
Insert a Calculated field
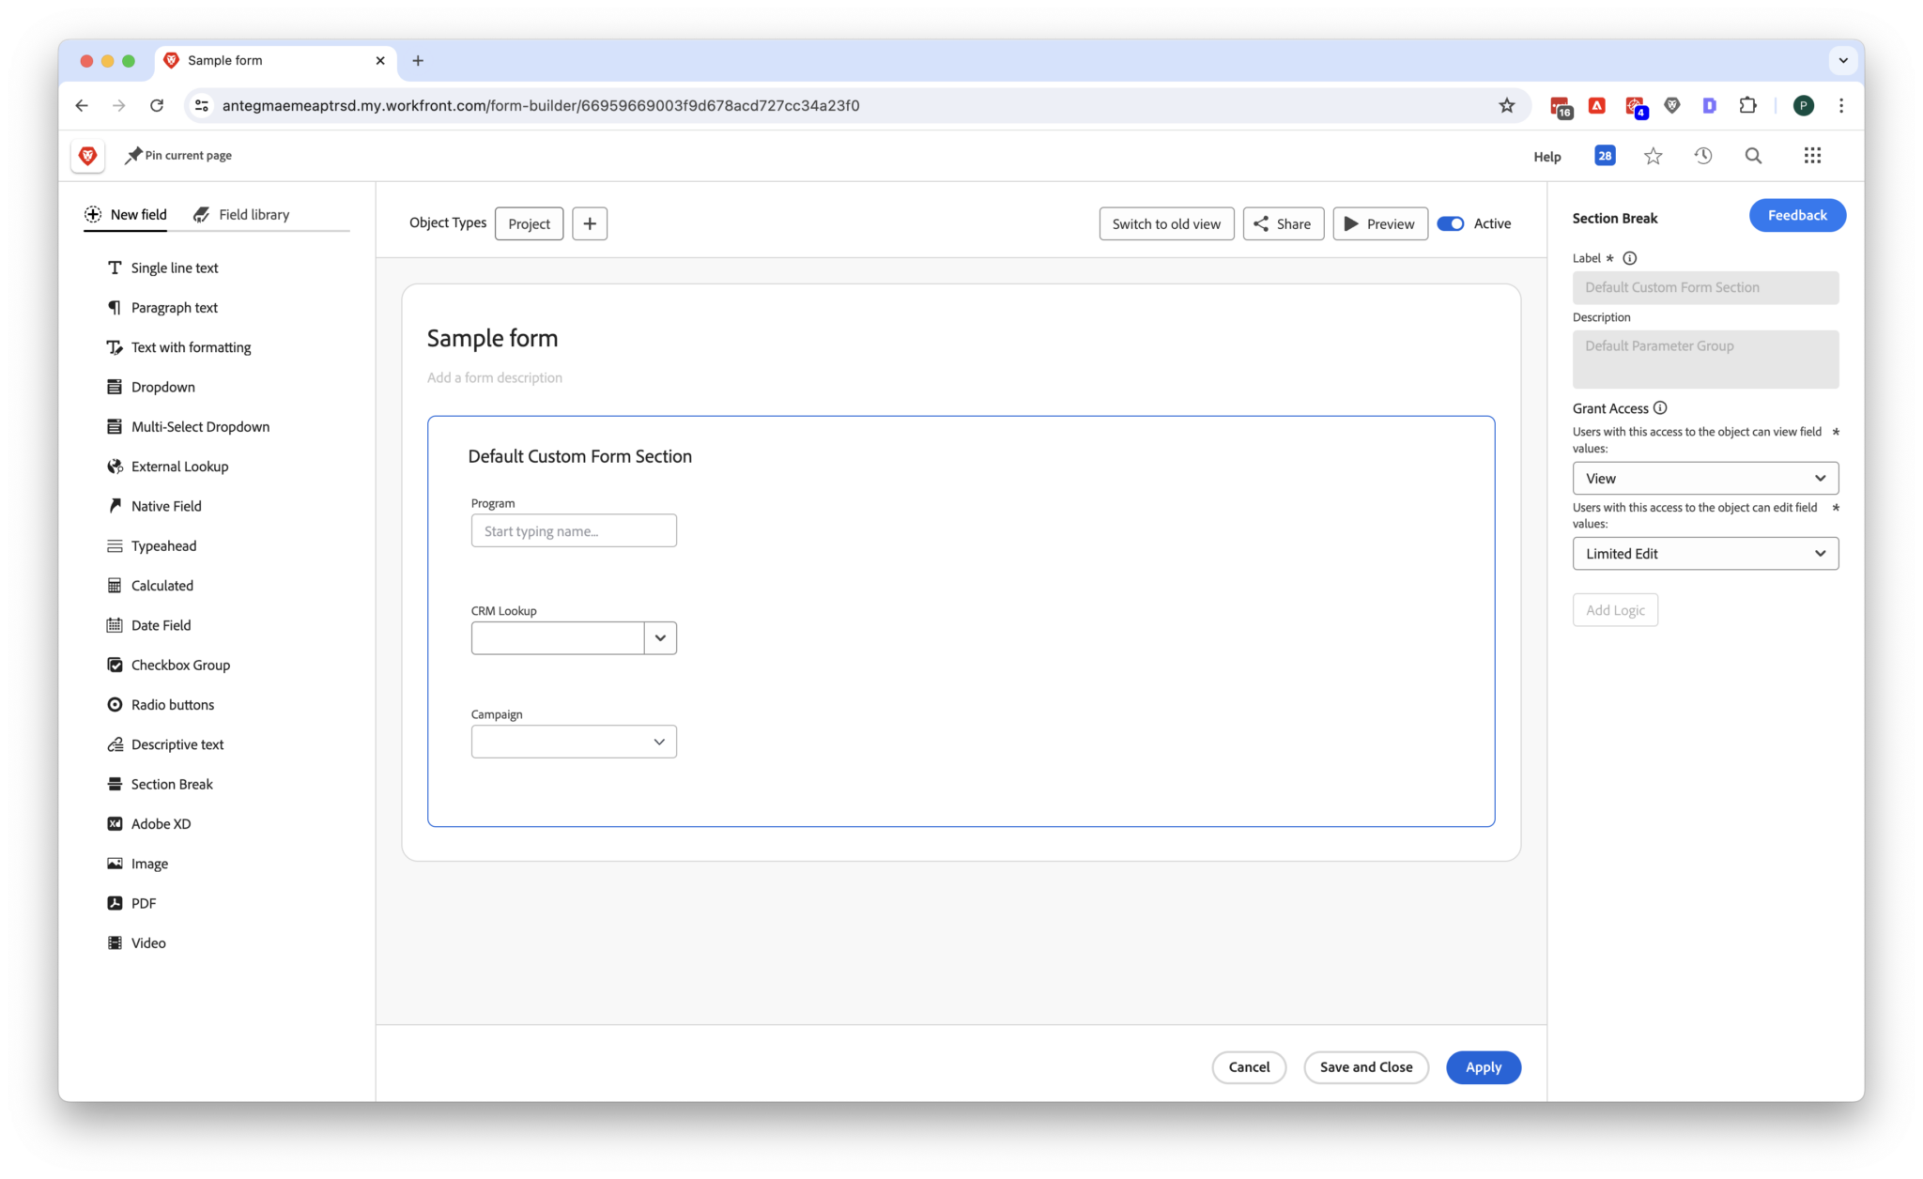[162, 585]
